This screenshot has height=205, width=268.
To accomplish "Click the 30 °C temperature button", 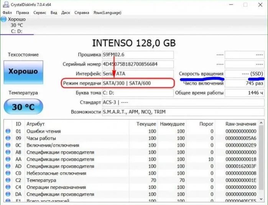I will point(23,107).
